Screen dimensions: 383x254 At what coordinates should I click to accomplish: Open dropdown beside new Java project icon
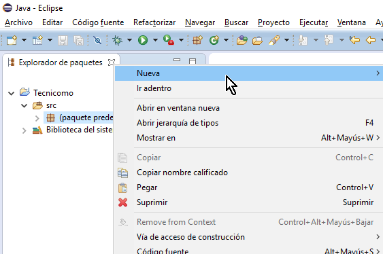(x=50, y=40)
